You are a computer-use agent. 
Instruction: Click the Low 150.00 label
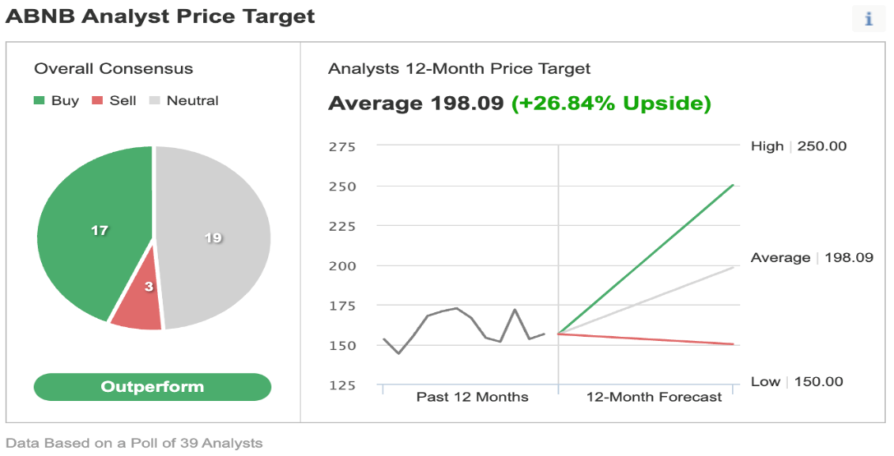point(797,382)
